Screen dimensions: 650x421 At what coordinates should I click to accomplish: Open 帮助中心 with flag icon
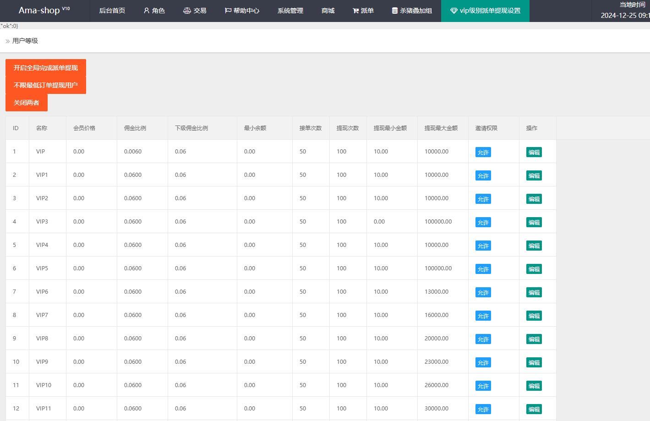point(242,11)
